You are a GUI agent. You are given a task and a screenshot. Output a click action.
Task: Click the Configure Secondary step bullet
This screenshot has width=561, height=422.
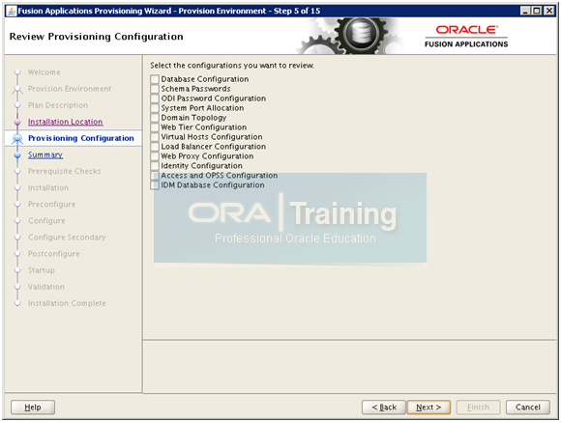(17, 238)
